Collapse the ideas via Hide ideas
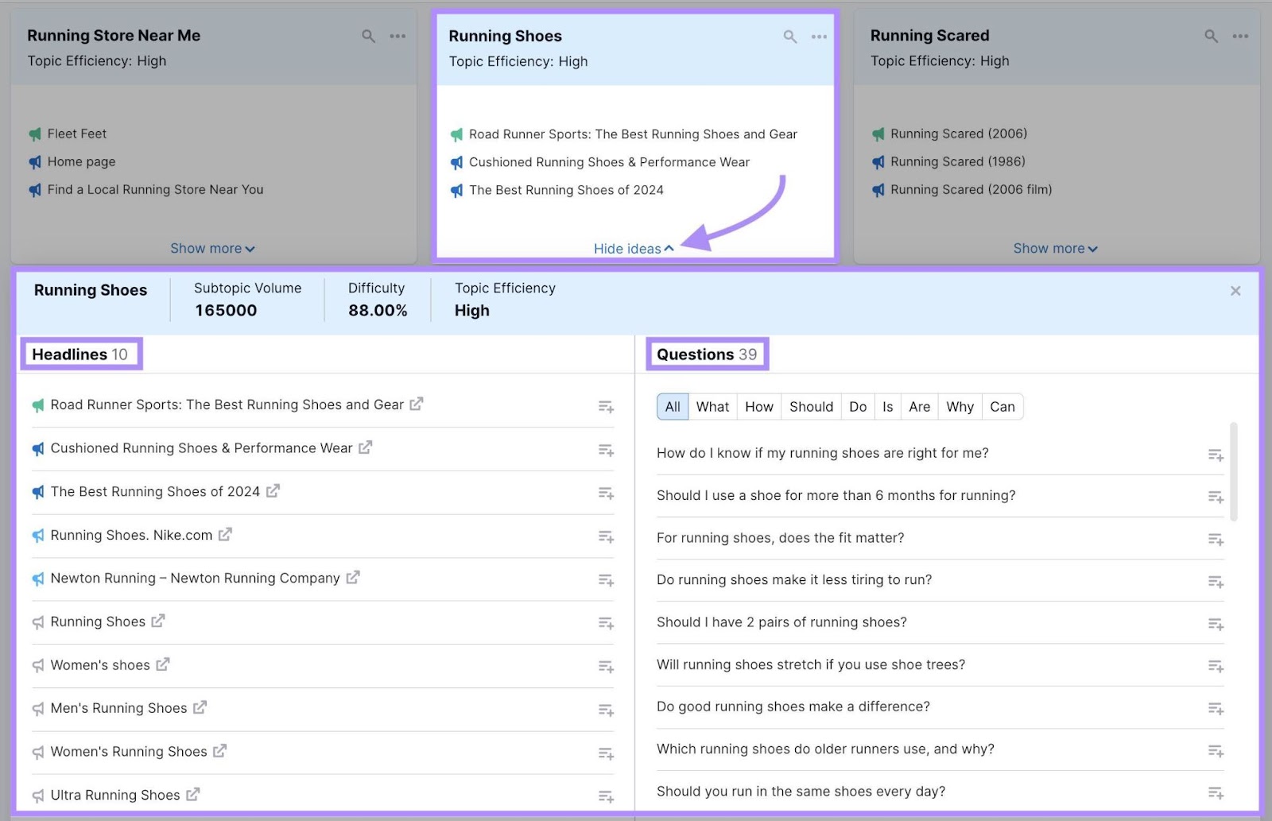This screenshot has height=821, width=1272. (633, 249)
